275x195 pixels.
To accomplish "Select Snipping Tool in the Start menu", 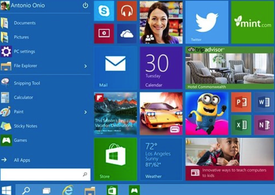I will coord(27,83).
